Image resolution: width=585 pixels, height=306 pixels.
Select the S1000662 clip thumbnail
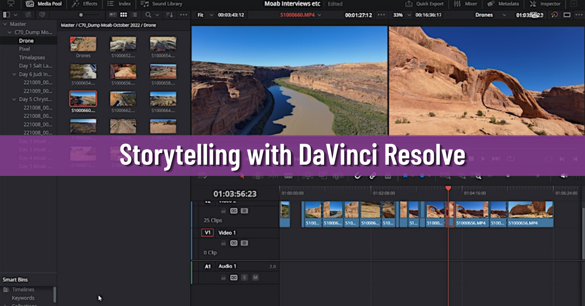123,98
